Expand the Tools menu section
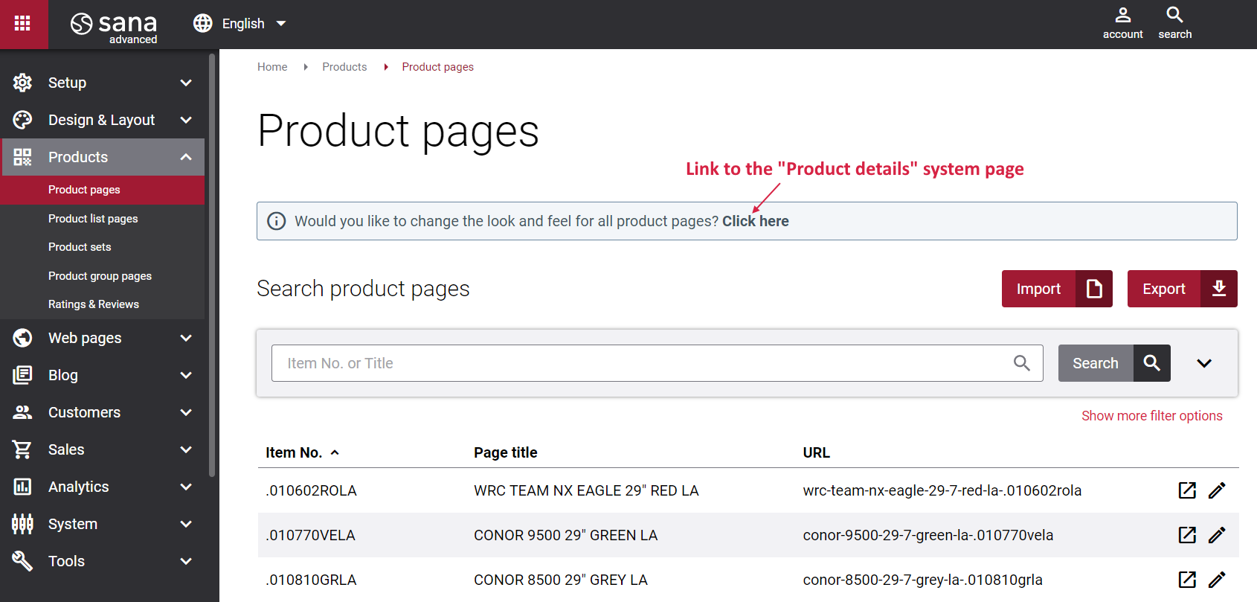 pos(186,561)
